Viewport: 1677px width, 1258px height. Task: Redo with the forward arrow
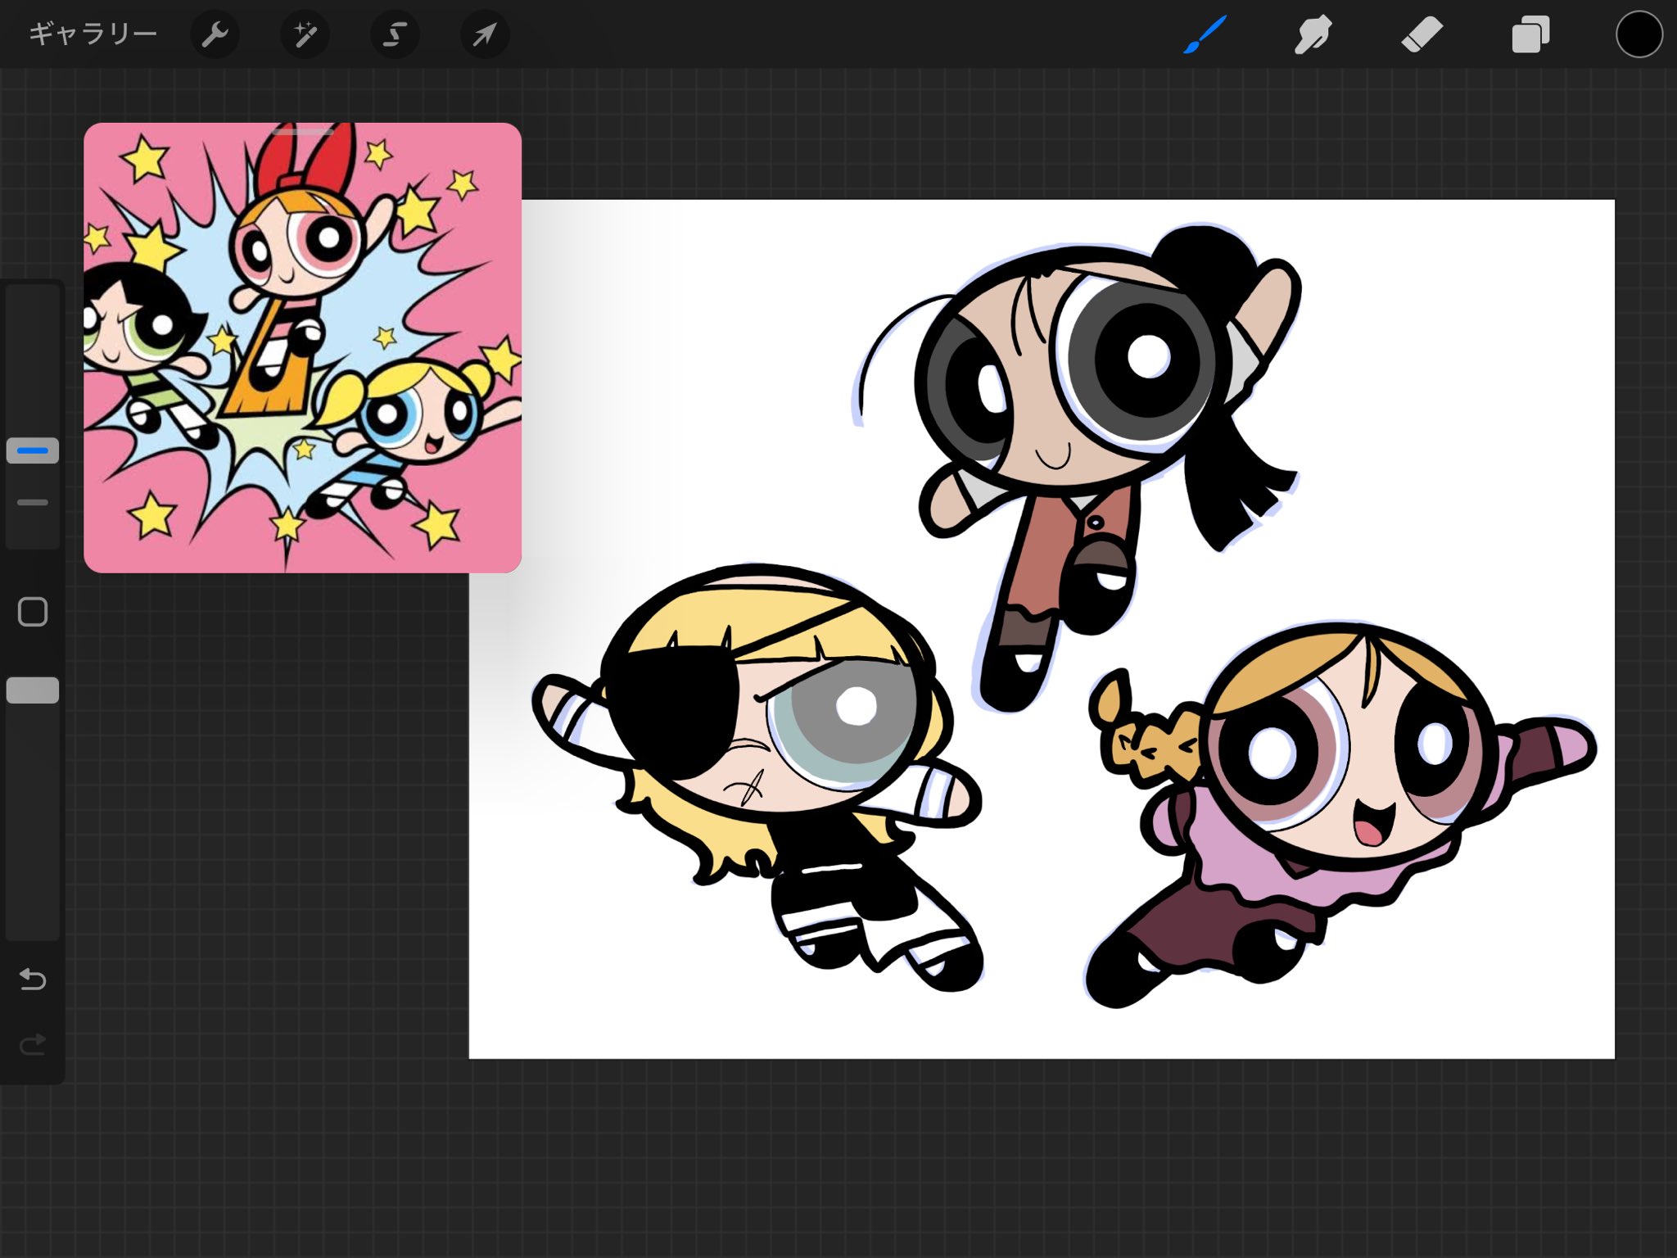pyautogui.click(x=33, y=1044)
